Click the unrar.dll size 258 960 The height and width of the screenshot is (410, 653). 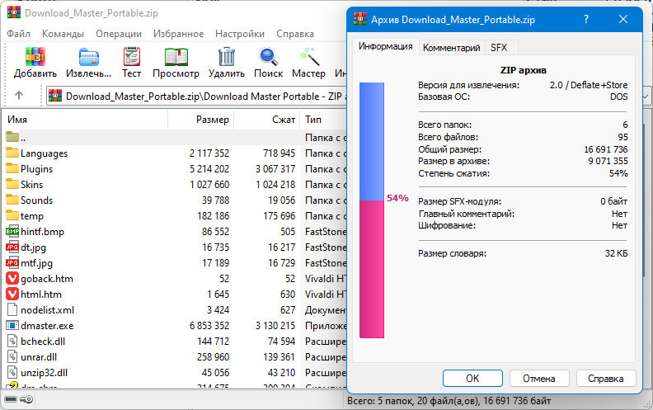pyautogui.click(x=214, y=357)
